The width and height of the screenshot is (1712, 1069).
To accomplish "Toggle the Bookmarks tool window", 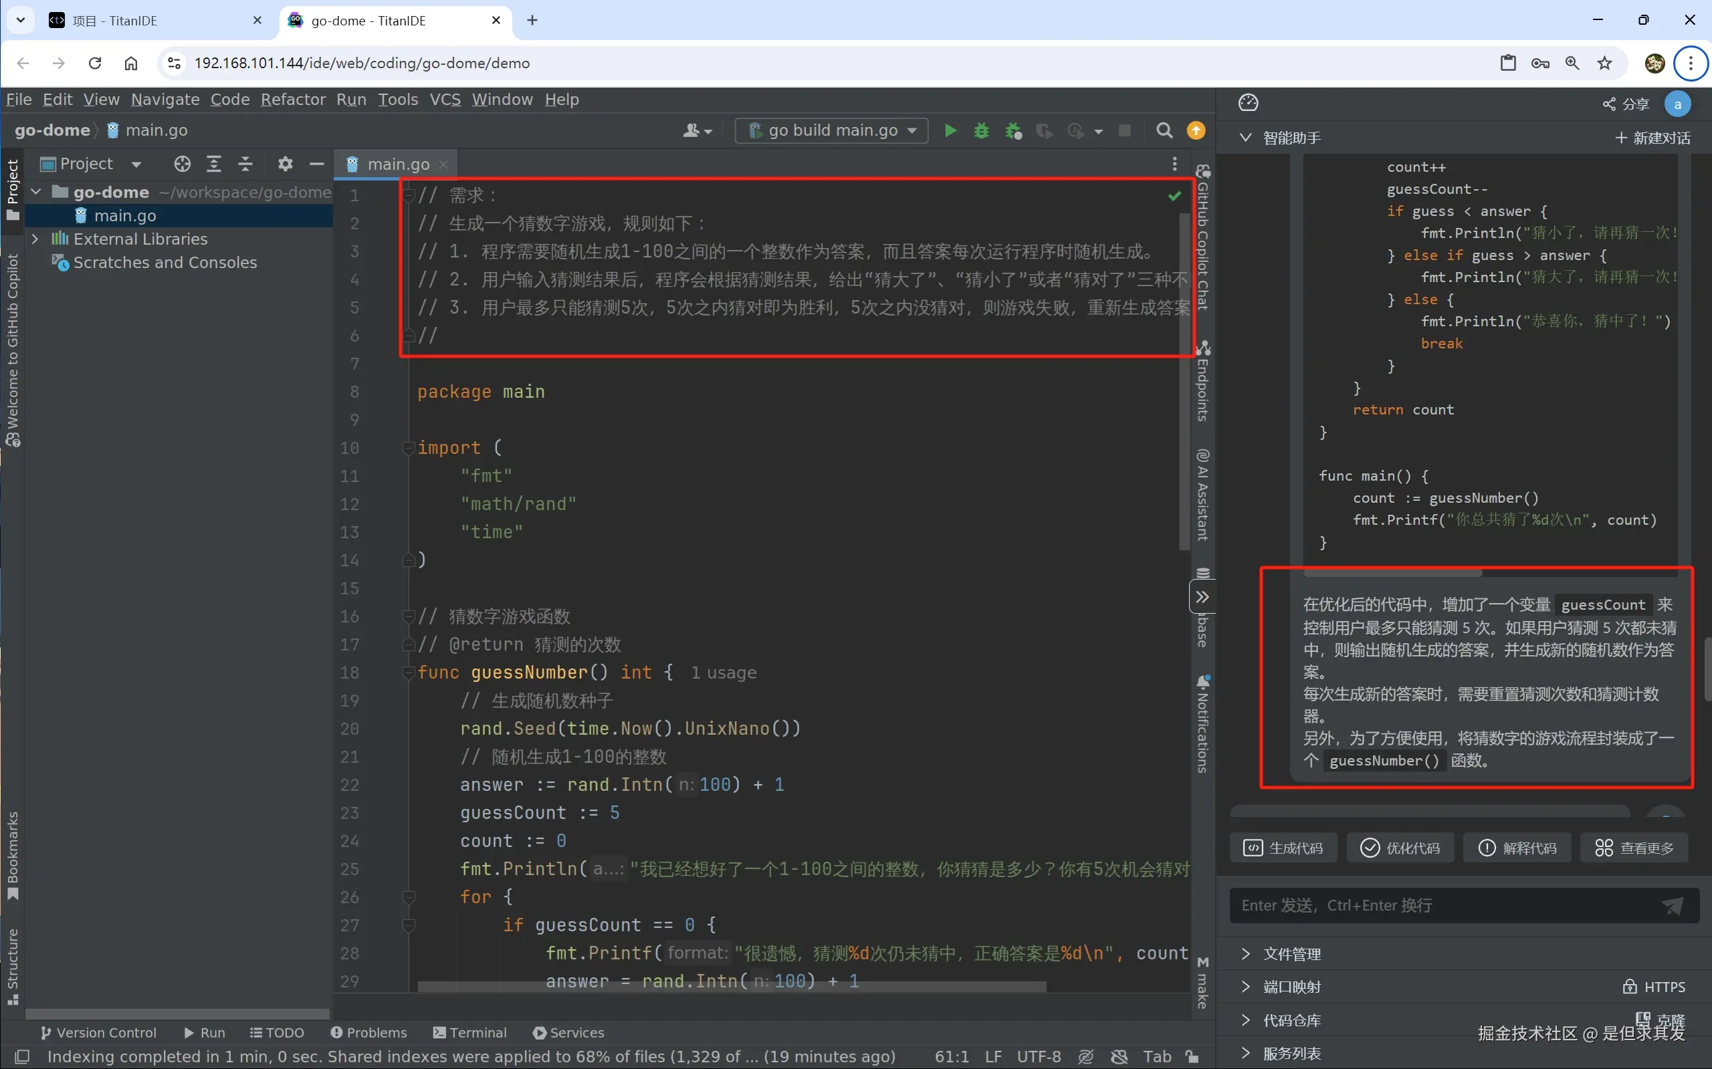I will (12, 856).
